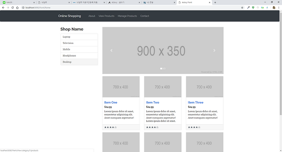Click the $24.99 price of Item Two
282x152 pixels.
(x=150, y=107)
